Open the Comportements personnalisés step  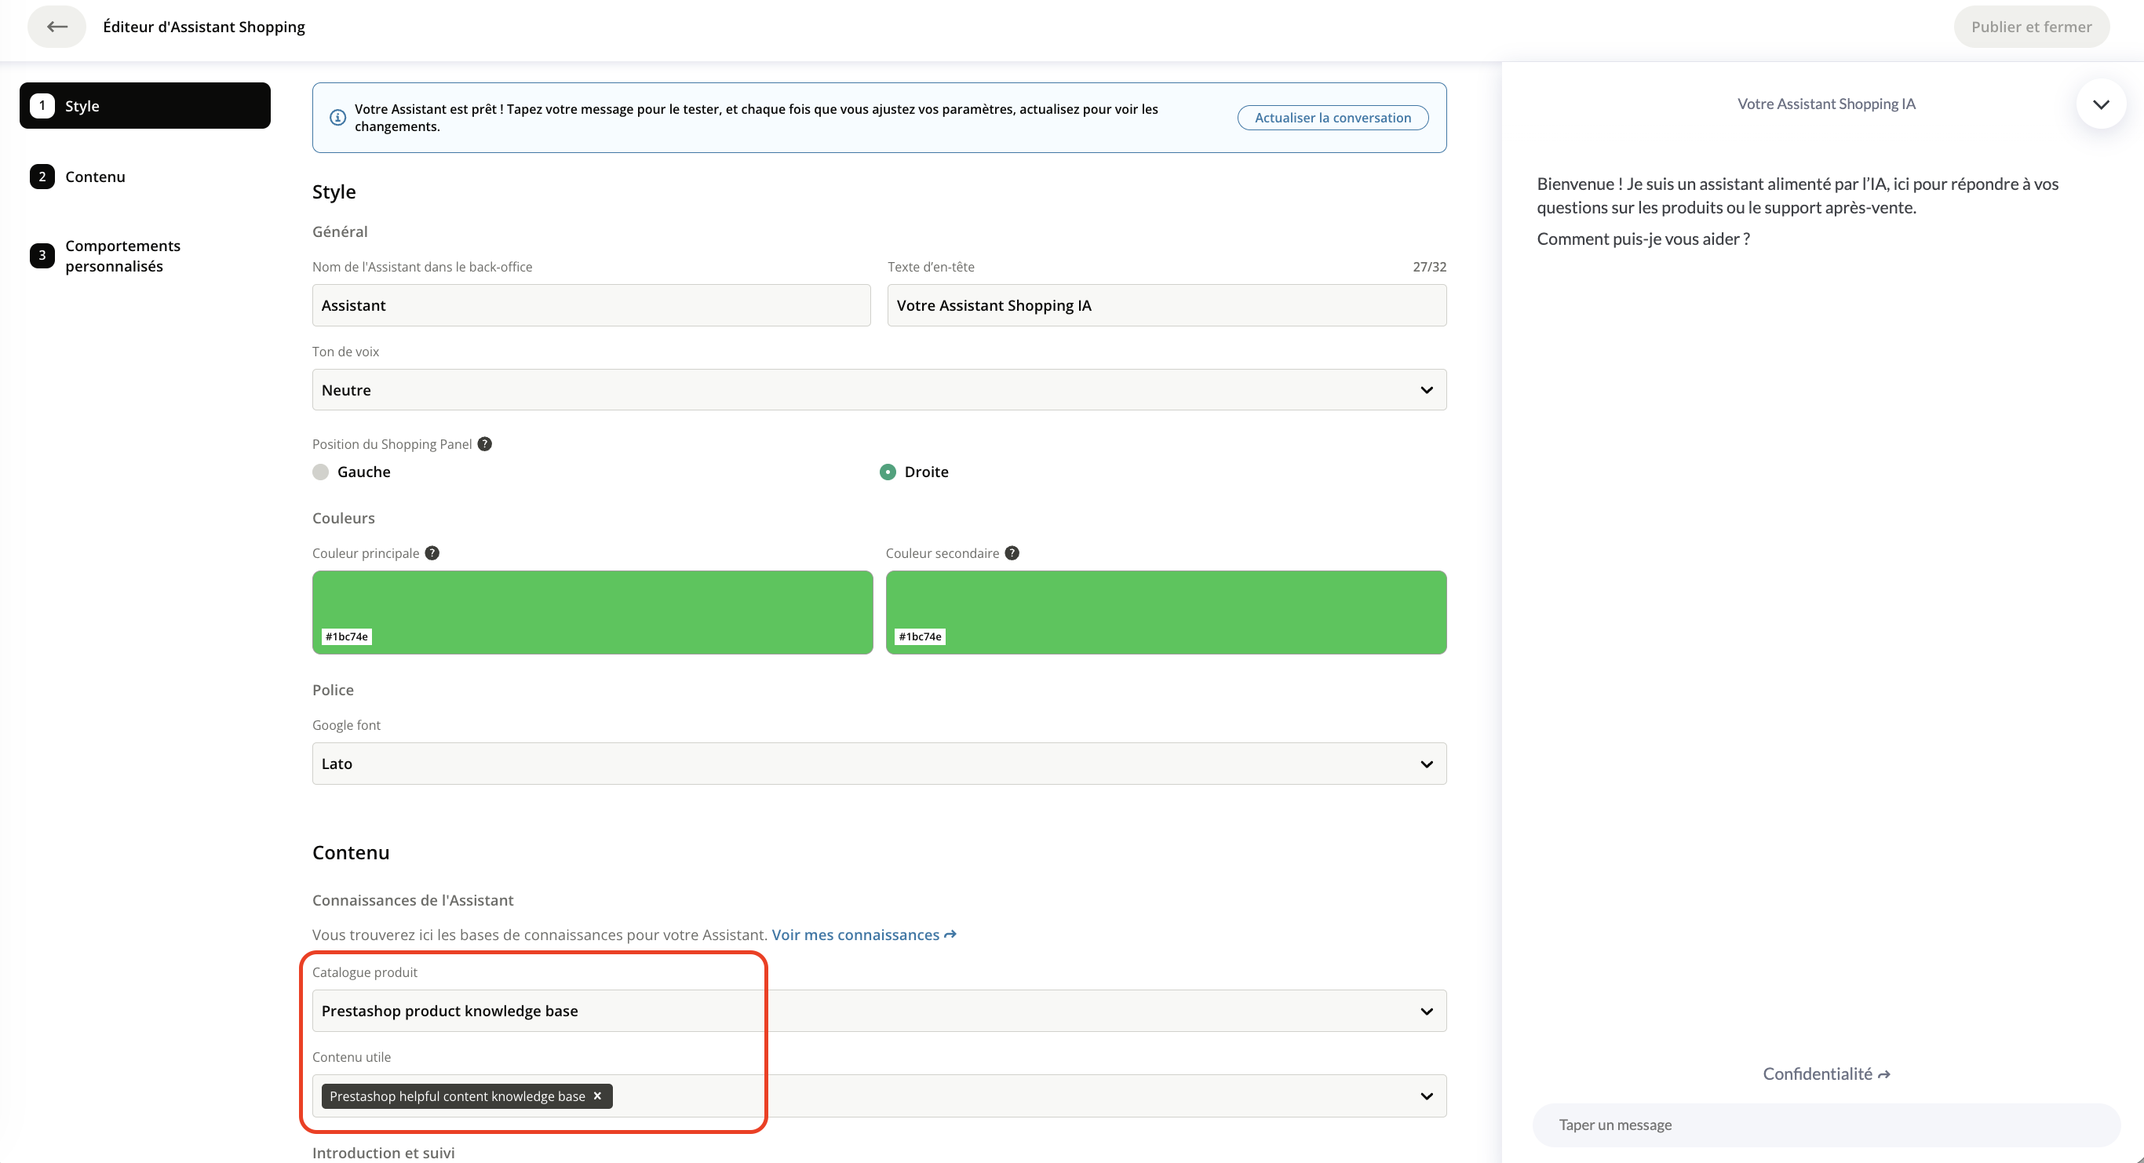(122, 256)
